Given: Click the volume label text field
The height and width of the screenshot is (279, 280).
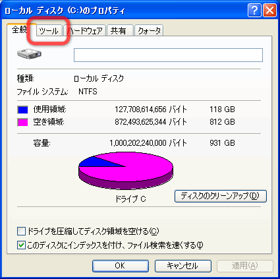Looking at the screenshot, I should click(168, 55).
